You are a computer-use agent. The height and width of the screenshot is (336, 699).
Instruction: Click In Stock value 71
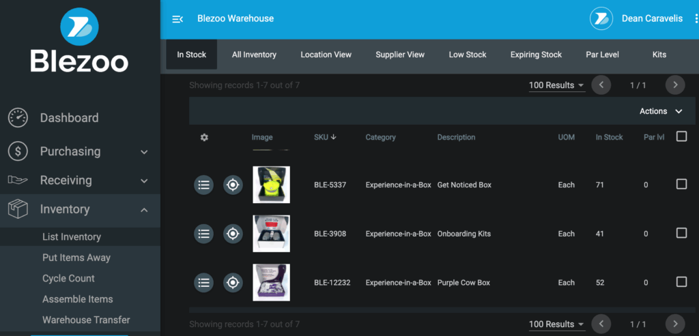click(x=599, y=185)
